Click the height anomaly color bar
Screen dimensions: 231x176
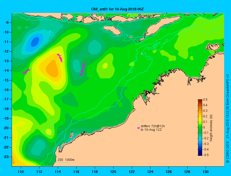click(200, 127)
